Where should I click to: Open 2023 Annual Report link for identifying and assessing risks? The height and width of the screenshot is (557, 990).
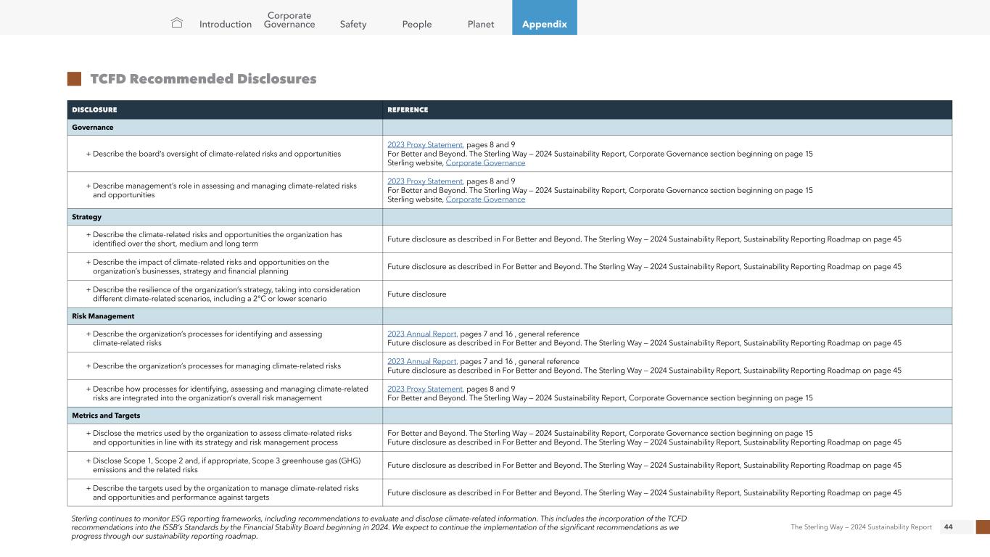(x=422, y=334)
